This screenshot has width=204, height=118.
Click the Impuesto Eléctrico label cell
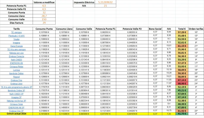(84, 2)
